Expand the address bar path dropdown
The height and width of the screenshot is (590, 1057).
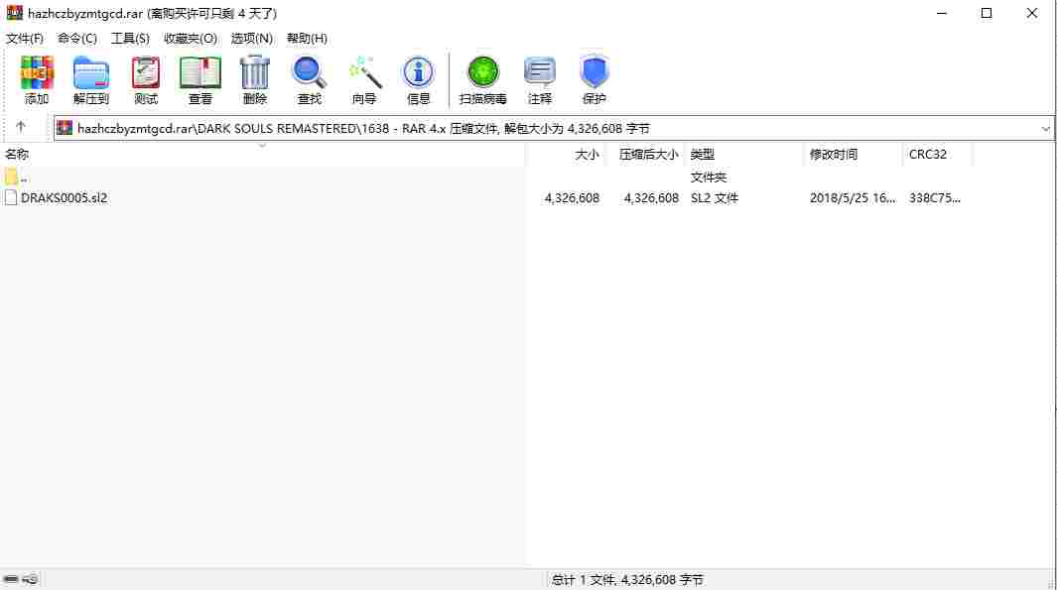click(x=1045, y=129)
